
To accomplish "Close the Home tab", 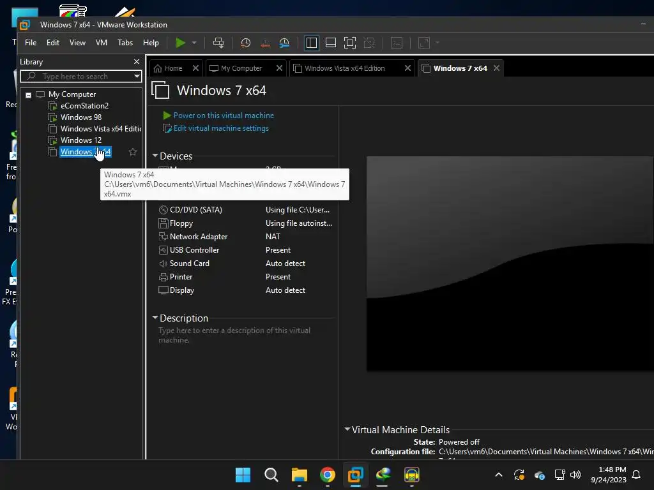I will 195,68.
